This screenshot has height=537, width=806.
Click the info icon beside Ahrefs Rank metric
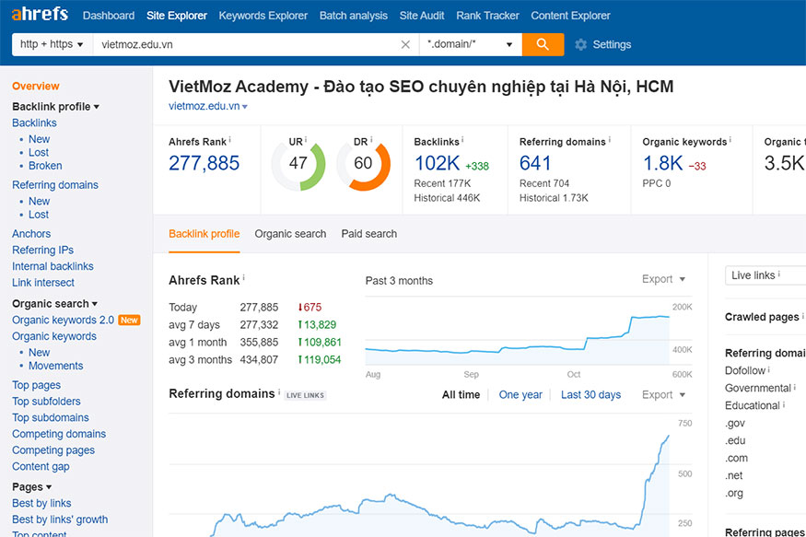229,139
